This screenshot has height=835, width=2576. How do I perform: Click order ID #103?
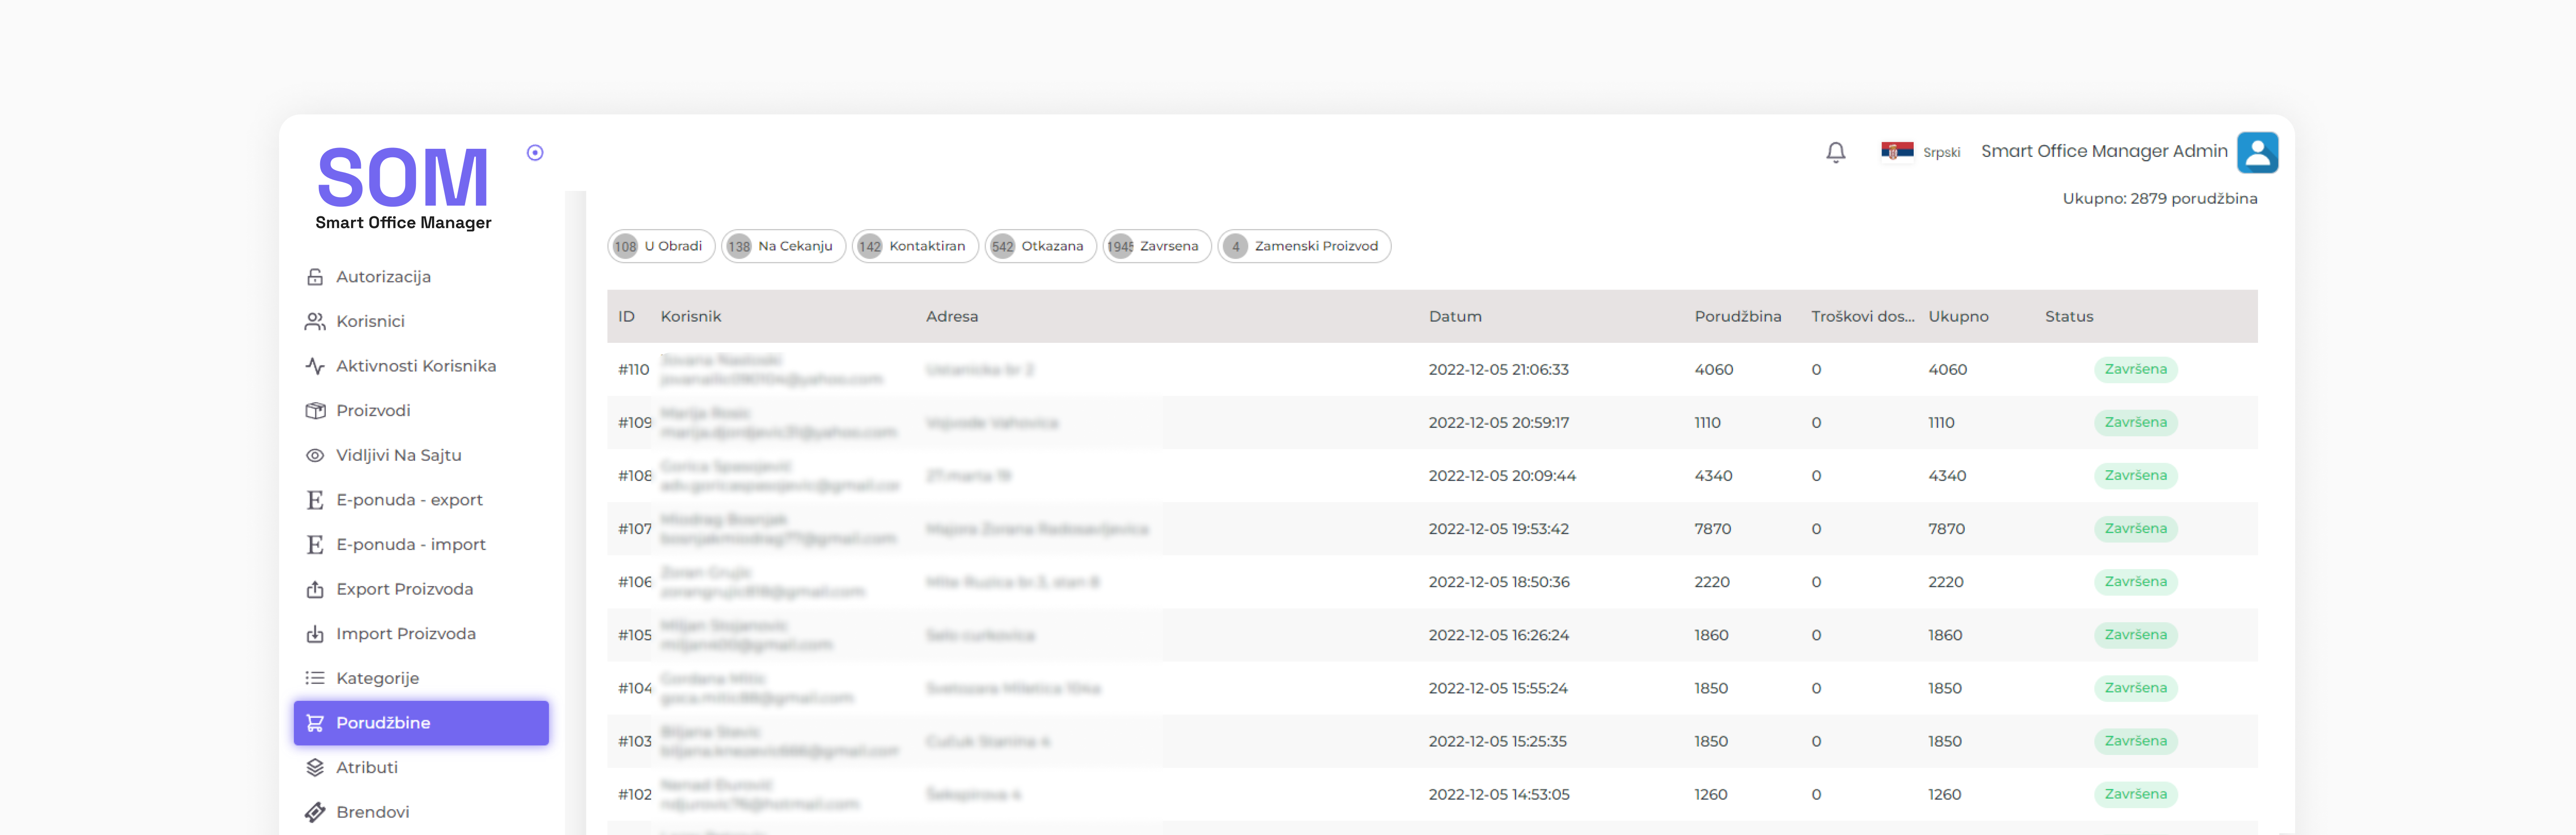click(x=635, y=741)
